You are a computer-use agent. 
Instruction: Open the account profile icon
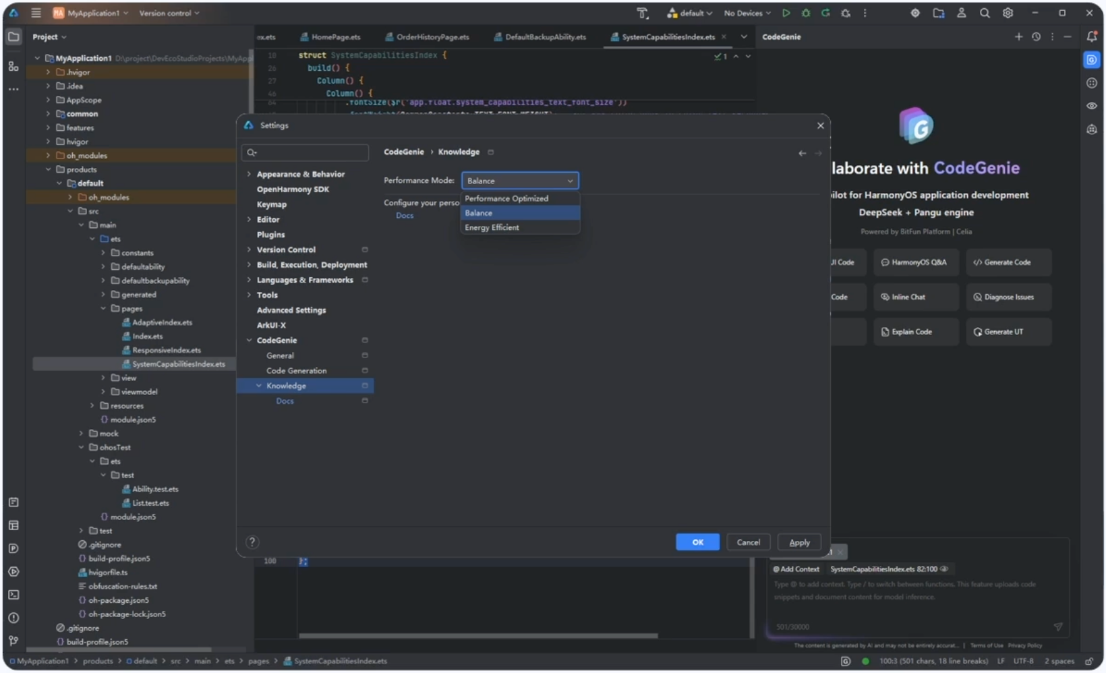point(962,13)
